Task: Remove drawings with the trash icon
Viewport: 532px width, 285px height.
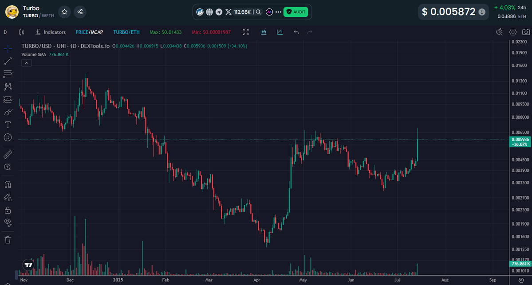Action: 8,240
